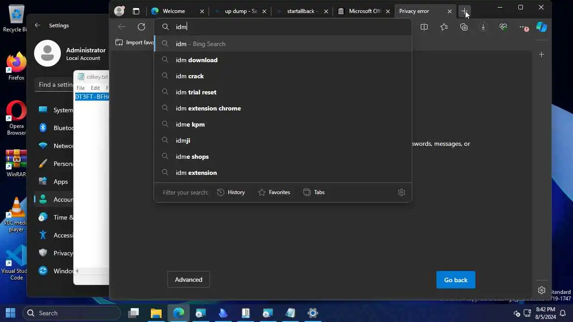Select the idm Bing Search suggestion

pyautogui.click(x=283, y=44)
